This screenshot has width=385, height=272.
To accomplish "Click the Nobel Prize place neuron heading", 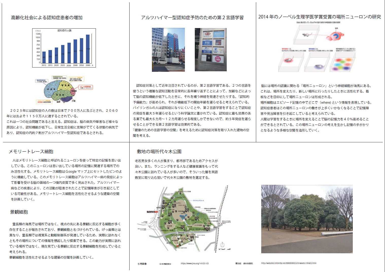I will pyautogui.click(x=320, y=17).
